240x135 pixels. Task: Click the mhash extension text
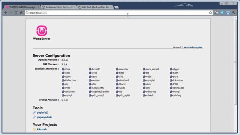[150, 95]
